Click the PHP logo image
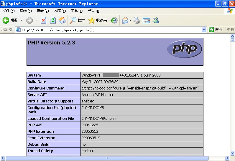Image resolution: width=235 pixels, height=161 pixels. (x=185, y=49)
